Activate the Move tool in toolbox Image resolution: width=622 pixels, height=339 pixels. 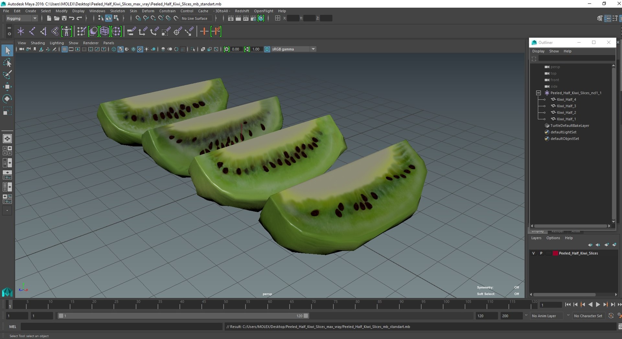click(7, 86)
